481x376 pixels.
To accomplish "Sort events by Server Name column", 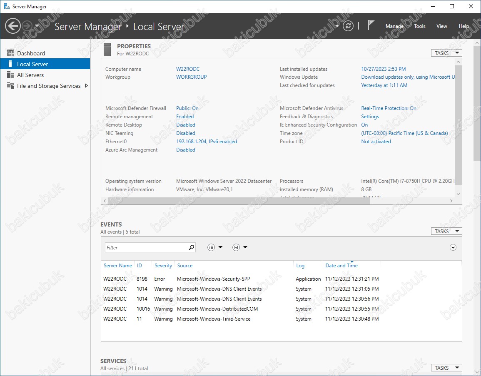I will [x=118, y=266].
